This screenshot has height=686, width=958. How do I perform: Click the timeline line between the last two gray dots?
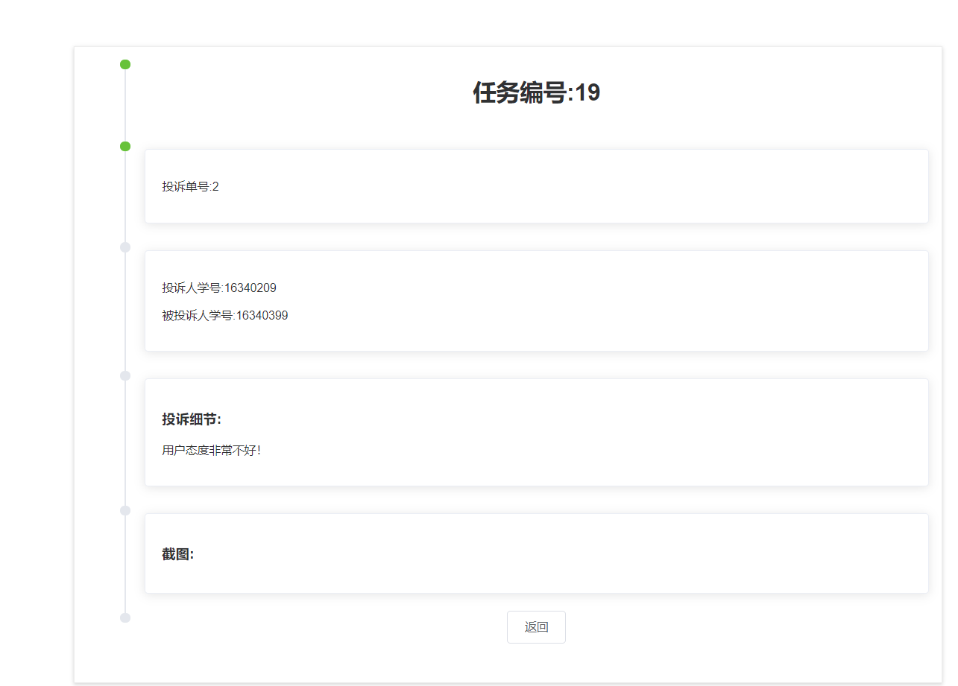(125, 564)
